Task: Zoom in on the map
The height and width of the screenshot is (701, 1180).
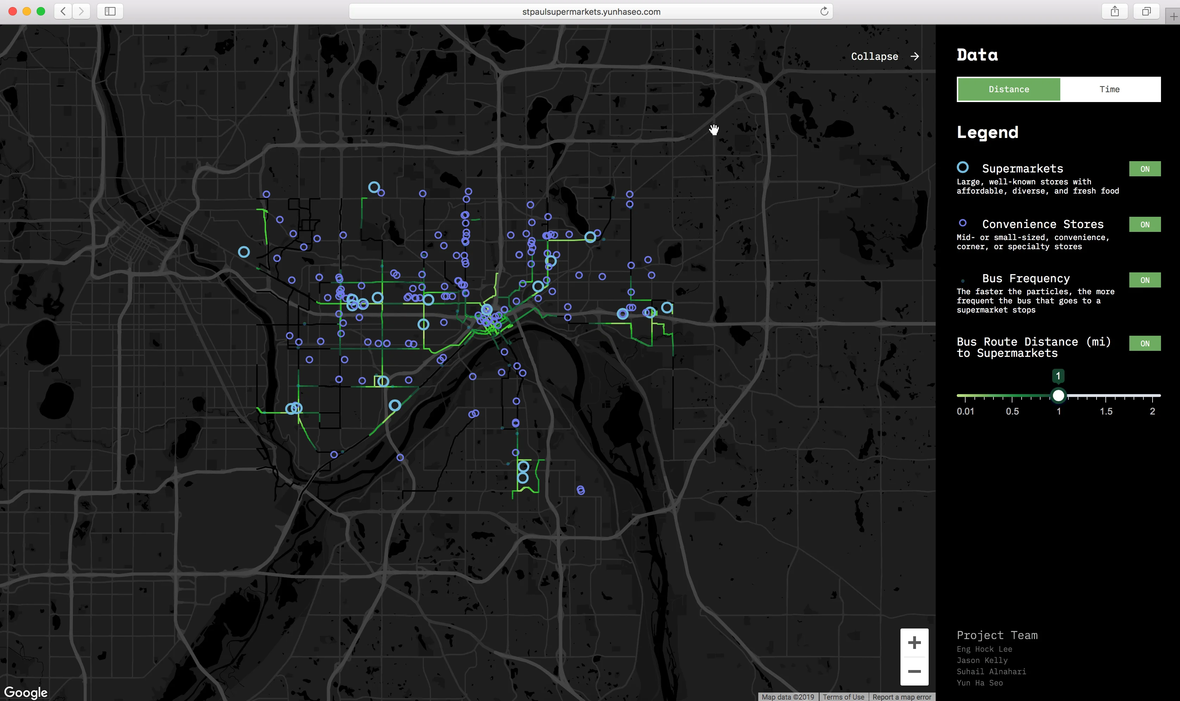Action: (x=914, y=643)
